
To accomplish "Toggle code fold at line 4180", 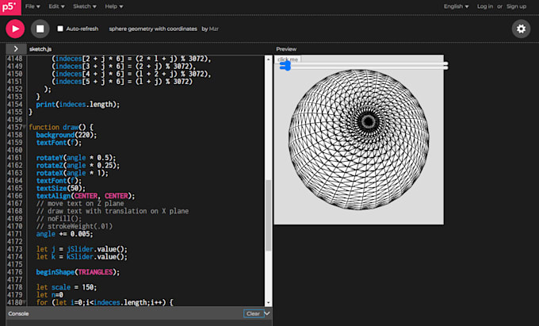I will pyautogui.click(x=25, y=303).
